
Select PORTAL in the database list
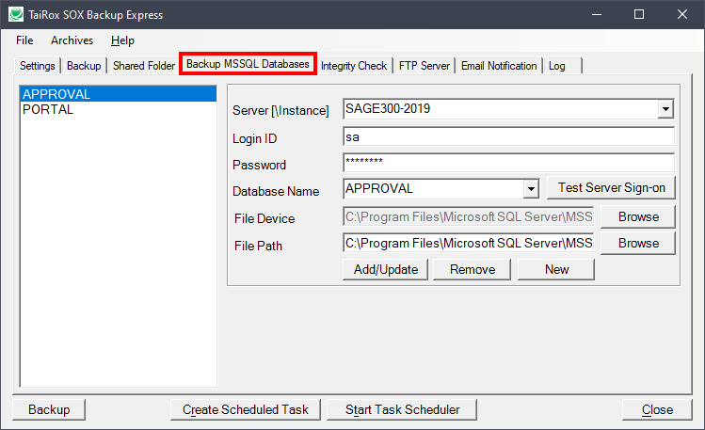coord(48,109)
